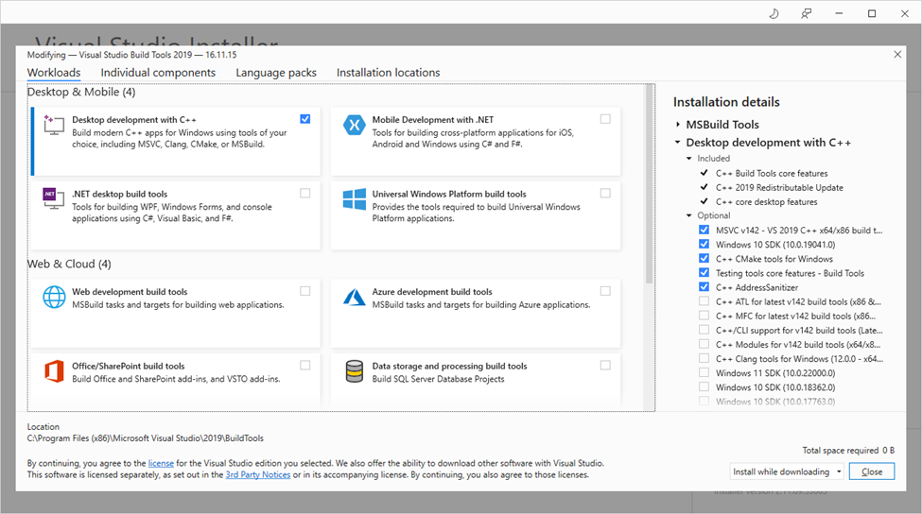Click the Mobile Development with .NET Xamarin icon
Screen dimensions: 922x514
354,125
